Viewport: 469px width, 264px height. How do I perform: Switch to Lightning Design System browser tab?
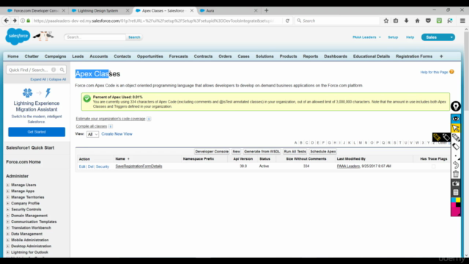click(100, 10)
